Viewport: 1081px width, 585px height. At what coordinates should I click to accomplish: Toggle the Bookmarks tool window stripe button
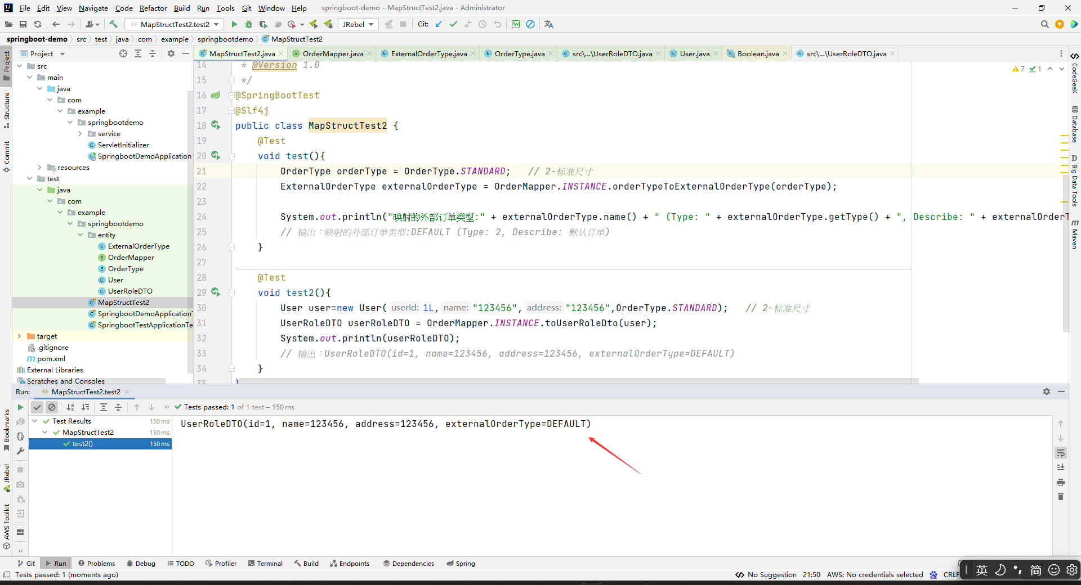click(x=6, y=430)
